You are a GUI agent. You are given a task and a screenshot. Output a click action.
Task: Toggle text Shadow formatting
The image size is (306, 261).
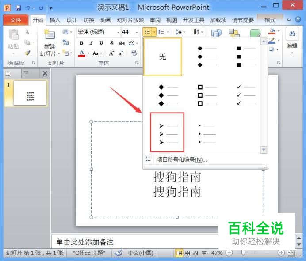[111, 43]
